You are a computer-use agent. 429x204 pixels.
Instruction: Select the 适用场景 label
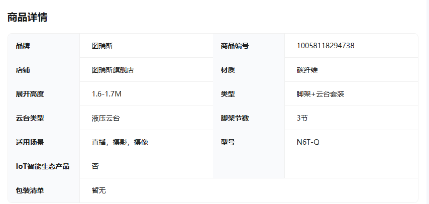tap(30, 142)
